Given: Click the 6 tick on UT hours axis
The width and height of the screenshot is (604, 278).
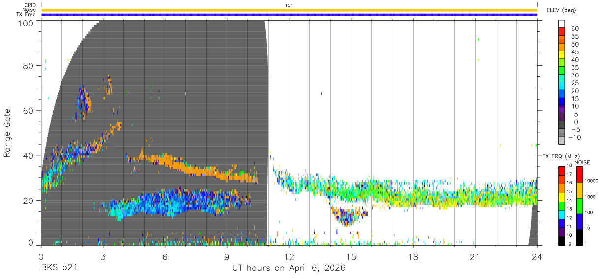Looking at the screenshot, I should 165,256.
